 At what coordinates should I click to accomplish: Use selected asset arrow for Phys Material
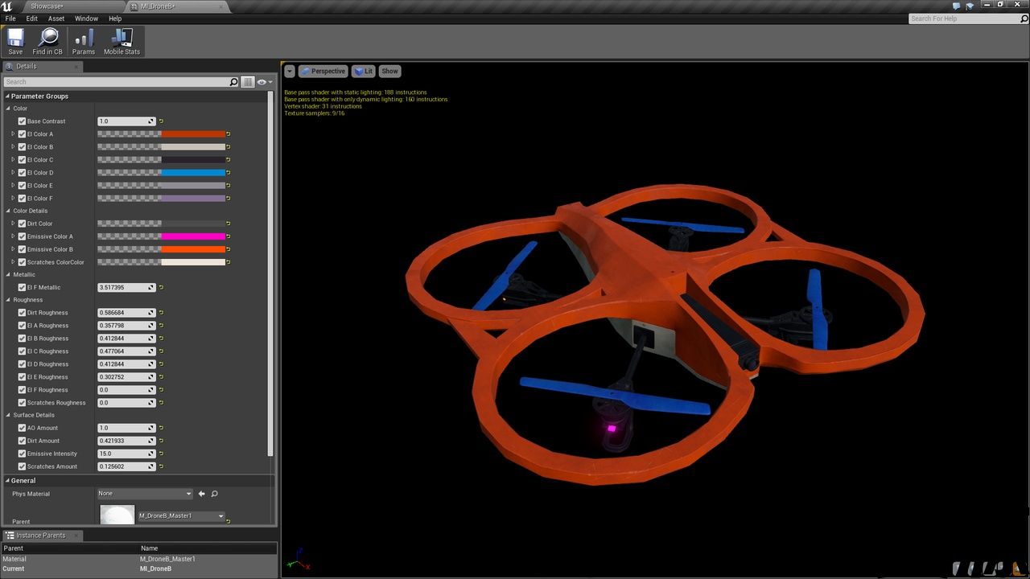click(202, 494)
